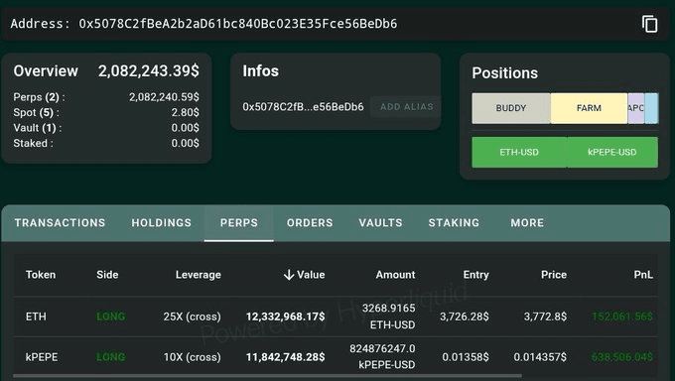Select the yellow FARM position segment
This screenshot has height=381, width=675.
coord(589,108)
